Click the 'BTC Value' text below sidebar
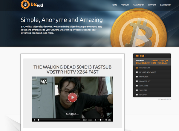 [164, 99]
